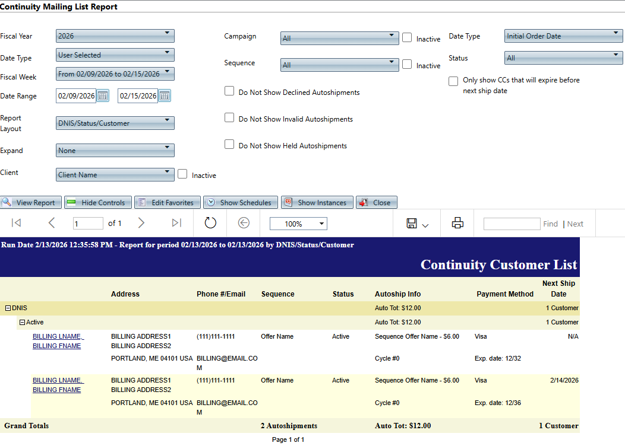Open calendar picker for end date

coord(165,96)
